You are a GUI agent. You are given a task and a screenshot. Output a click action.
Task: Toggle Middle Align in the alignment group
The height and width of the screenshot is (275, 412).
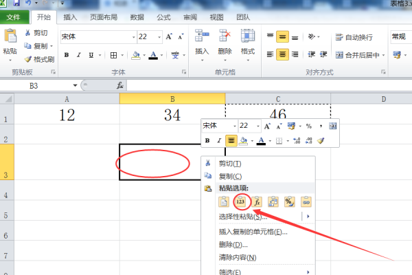(282, 36)
